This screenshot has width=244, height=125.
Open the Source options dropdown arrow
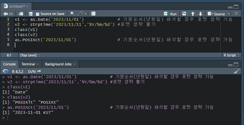pos(229,14)
